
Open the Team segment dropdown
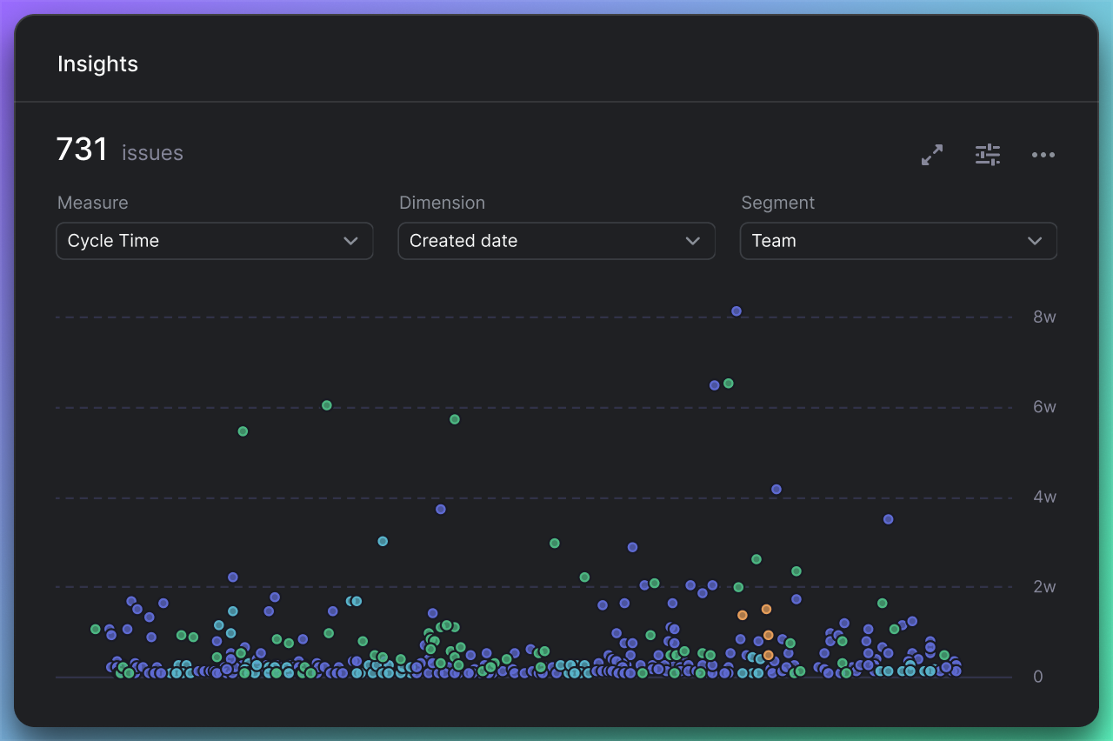coord(898,241)
